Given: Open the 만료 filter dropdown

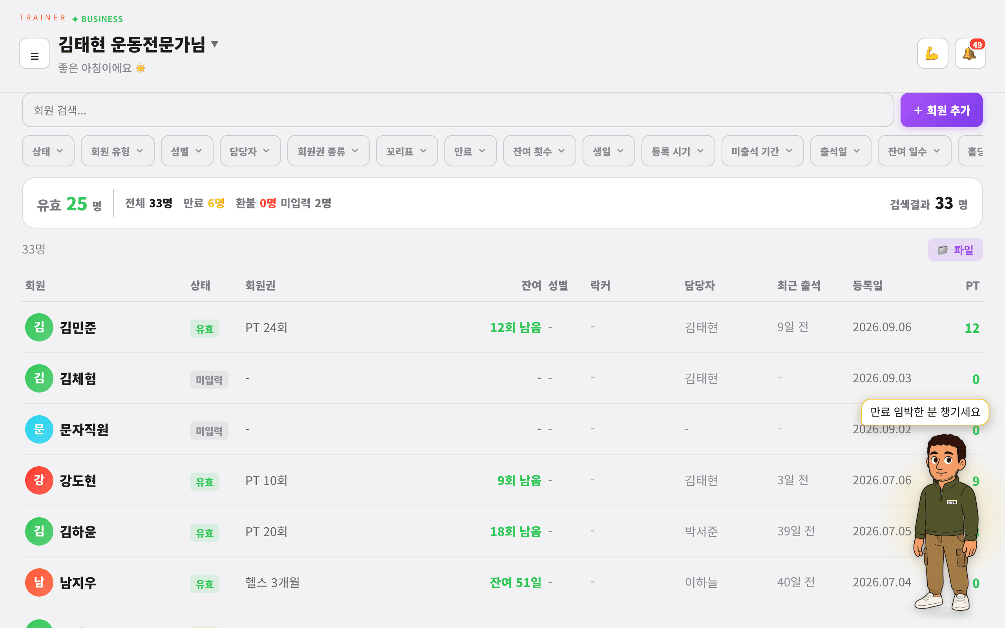Looking at the screenshot, I should [470, 151].
